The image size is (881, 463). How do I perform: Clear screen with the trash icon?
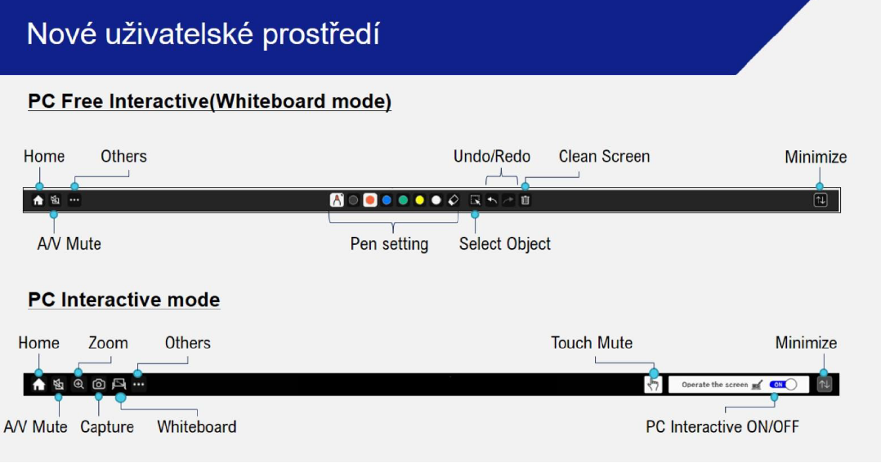pyautogui.click(x=525, y=200)
